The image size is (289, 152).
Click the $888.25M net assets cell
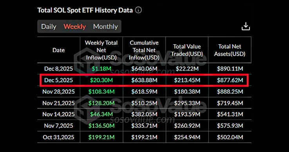pos(230,92)
